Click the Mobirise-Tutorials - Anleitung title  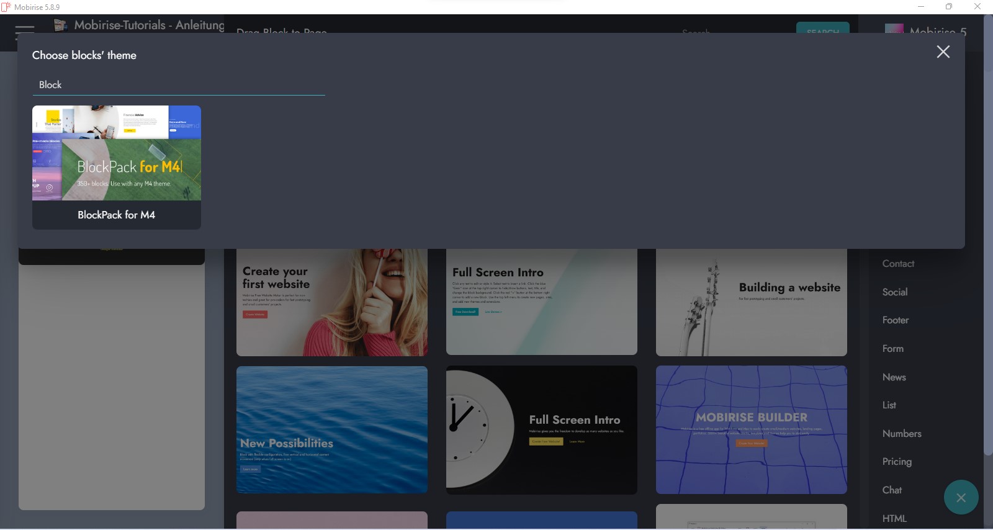(x=150, y=25)
